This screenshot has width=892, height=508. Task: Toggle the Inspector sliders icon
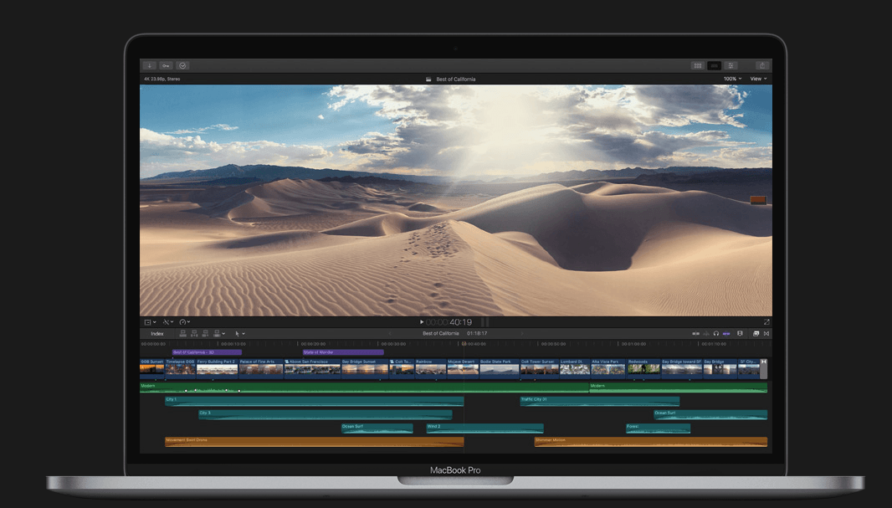(731, 65)
